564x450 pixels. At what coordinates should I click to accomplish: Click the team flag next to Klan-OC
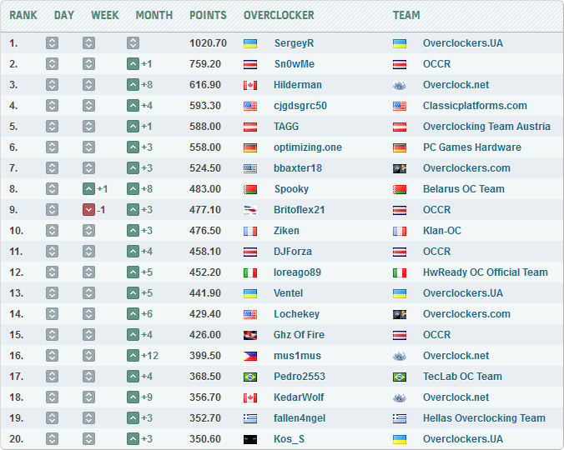(400, 231)
